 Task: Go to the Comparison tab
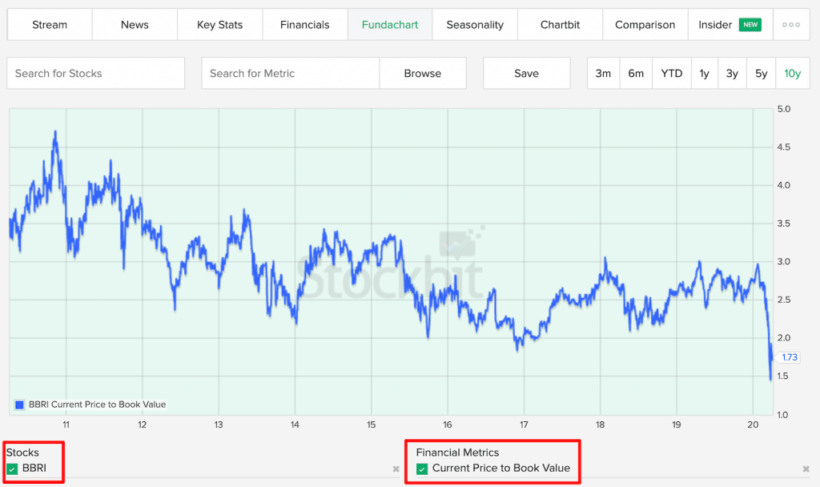645,25
